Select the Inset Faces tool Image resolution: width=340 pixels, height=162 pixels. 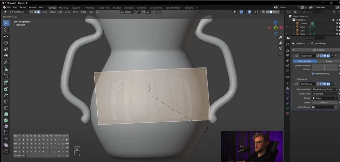coord(6,89)
